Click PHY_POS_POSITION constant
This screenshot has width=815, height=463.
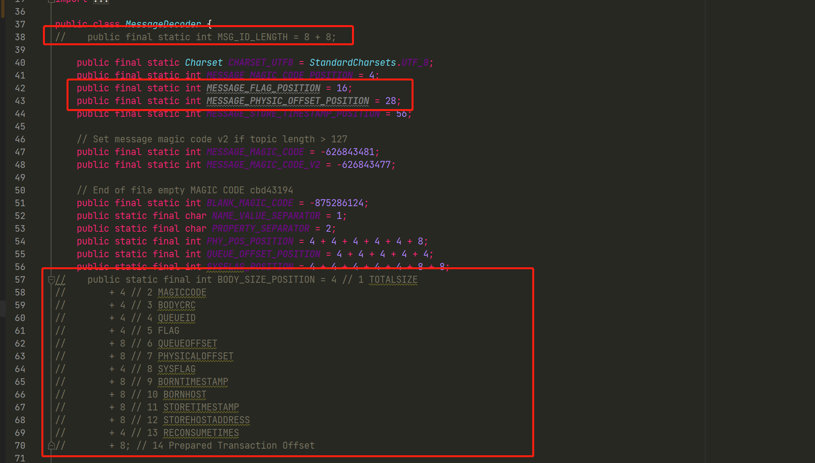[250, 241]
